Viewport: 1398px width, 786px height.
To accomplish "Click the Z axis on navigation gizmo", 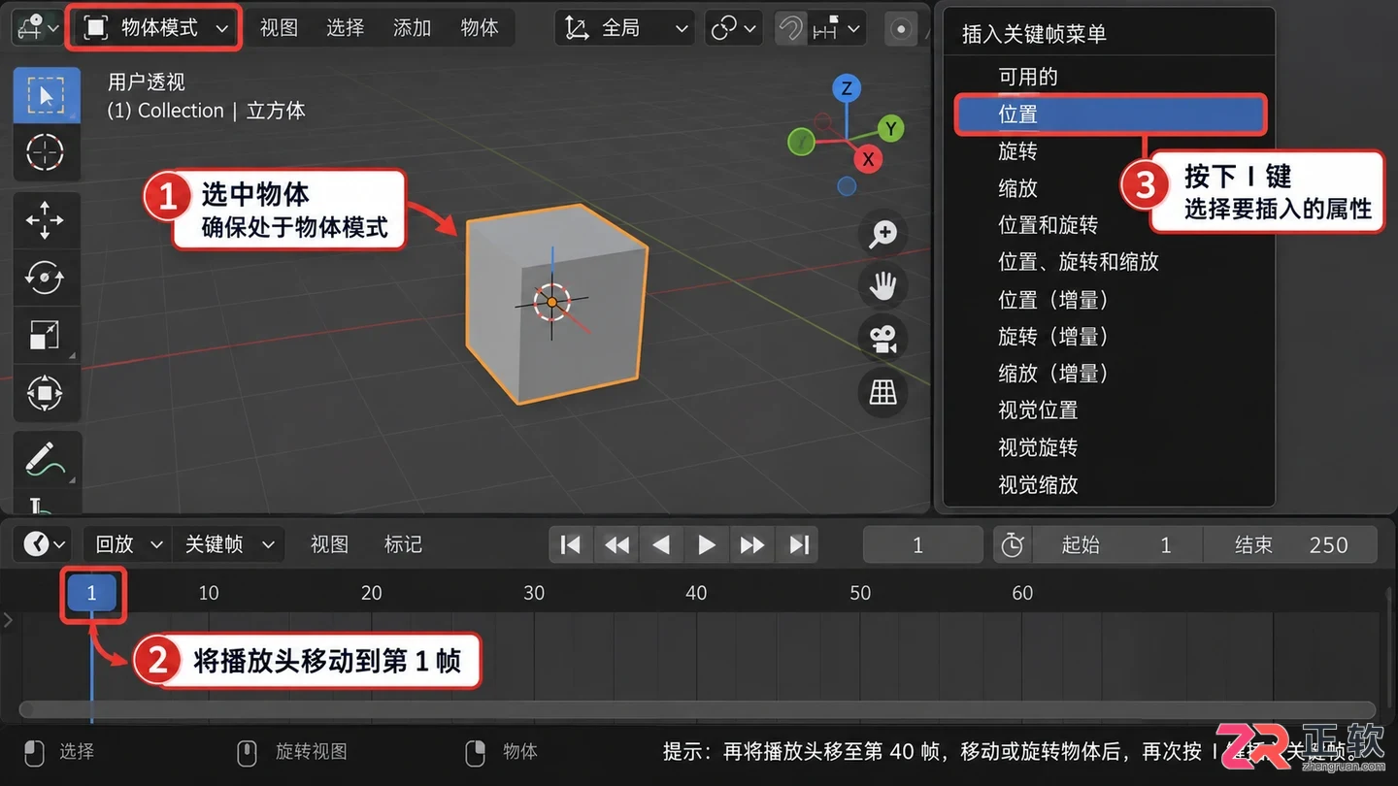I will point(847,88).
